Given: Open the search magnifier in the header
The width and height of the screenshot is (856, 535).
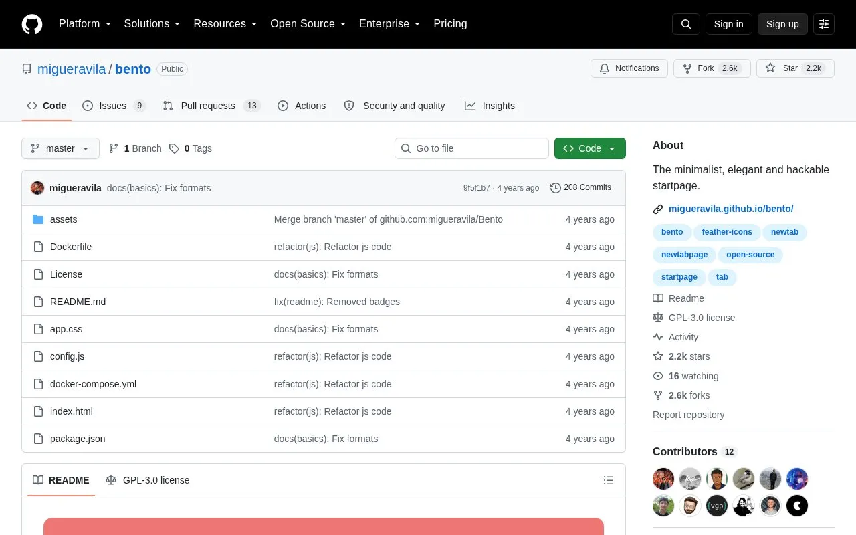Looking at the screenshot, I should 686,24.
